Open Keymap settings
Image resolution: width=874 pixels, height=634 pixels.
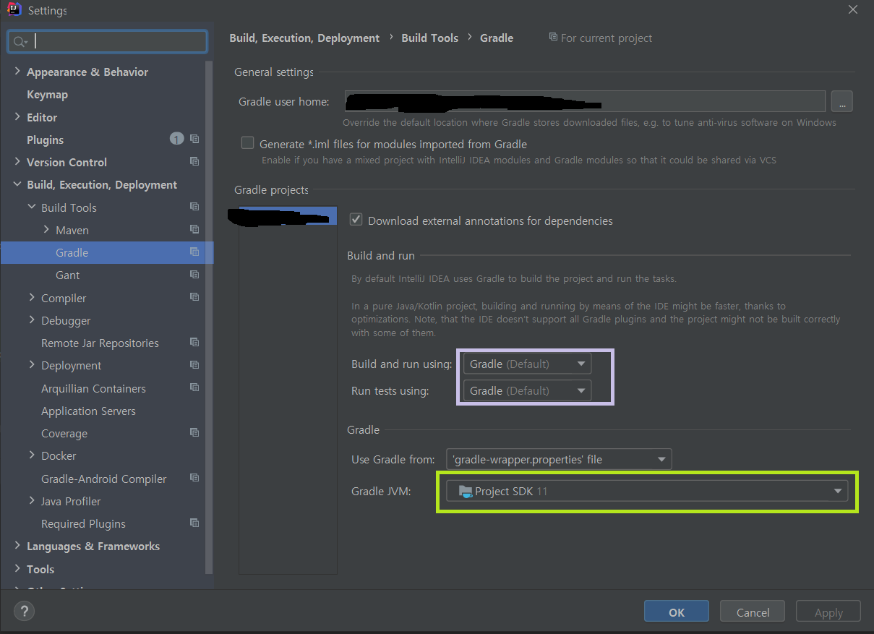pos(47,95)
